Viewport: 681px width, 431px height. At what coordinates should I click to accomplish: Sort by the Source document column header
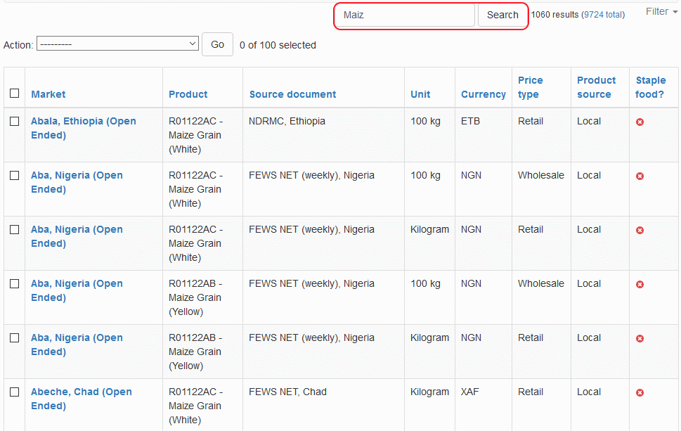coord(292,94)
